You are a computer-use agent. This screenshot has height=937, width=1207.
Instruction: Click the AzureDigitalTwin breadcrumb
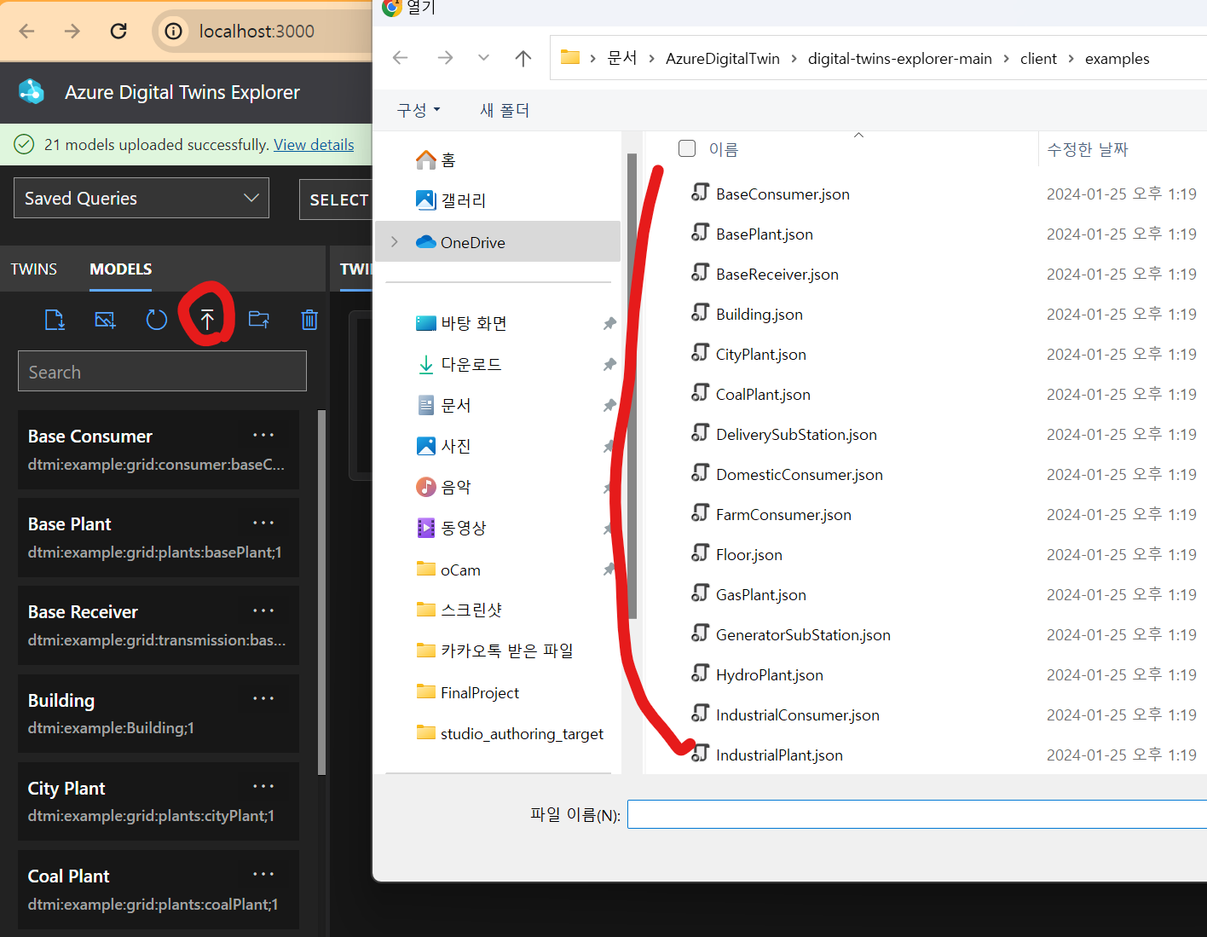click(723, 59)
